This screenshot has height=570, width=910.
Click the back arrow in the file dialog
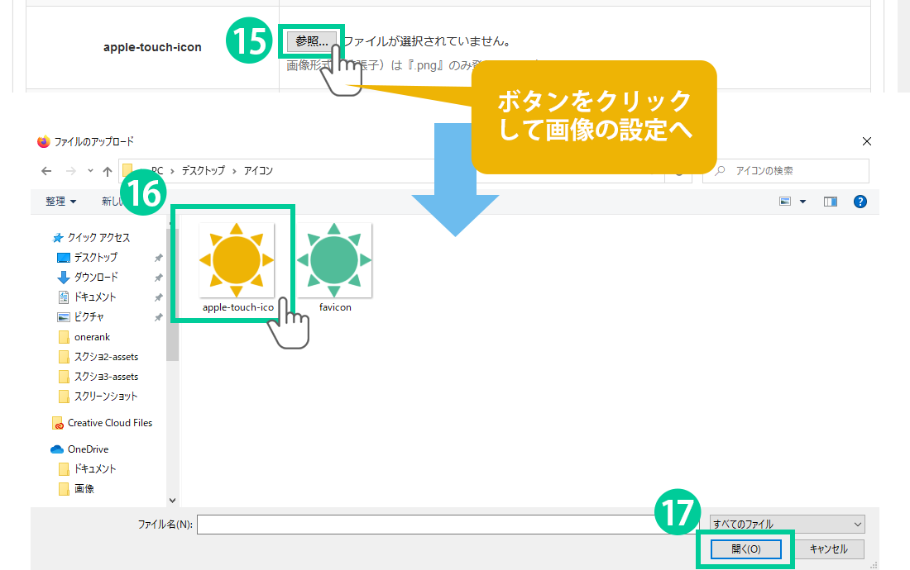pos(46,171)
